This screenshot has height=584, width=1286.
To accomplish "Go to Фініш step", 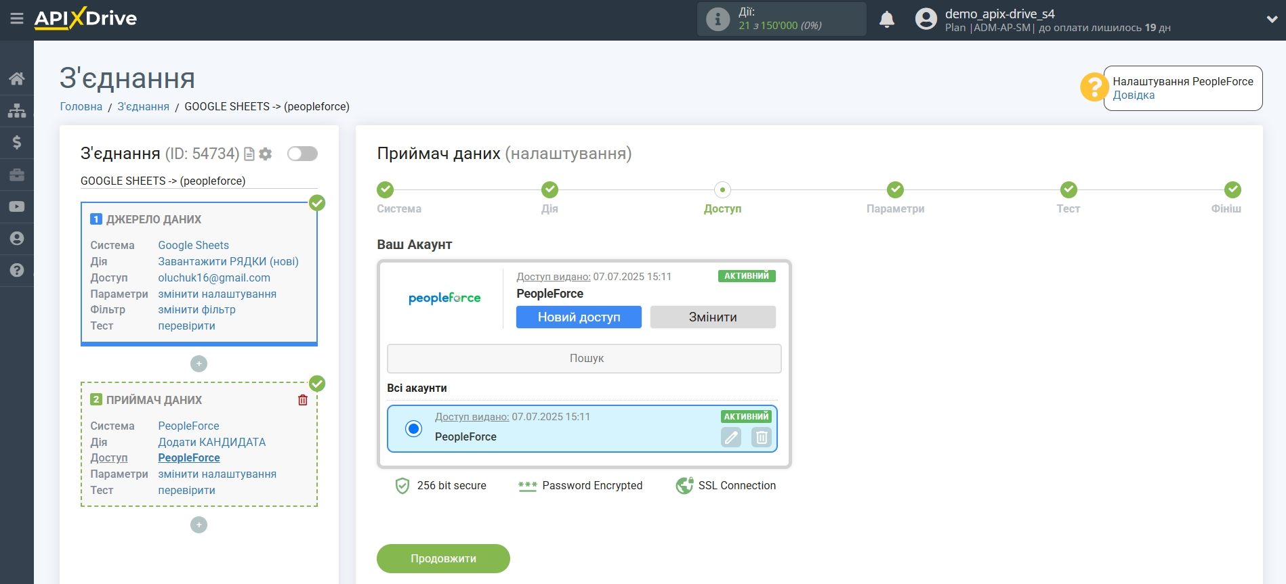I will pyautogui.click(x=1232, y=189).
